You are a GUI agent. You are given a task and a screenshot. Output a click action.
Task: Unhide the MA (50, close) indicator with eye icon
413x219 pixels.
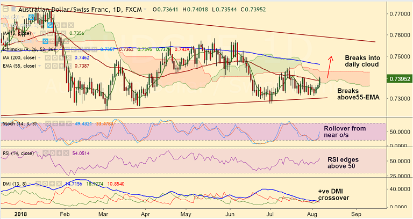tap(45, 41)
